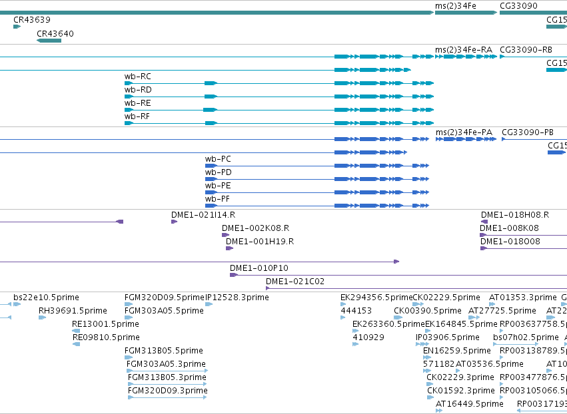Viewport: 567px width, 414px height.
Task: Click EST label AT03536.5prime
Action: (x=490, y=364)
